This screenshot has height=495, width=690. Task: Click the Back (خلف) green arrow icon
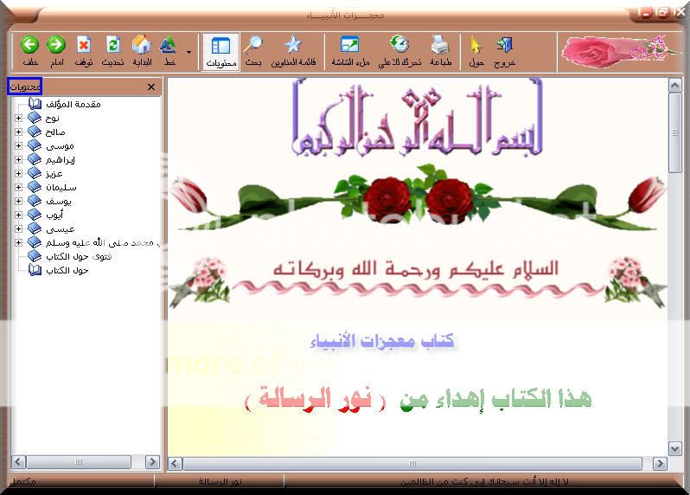[x=30, y=46]
